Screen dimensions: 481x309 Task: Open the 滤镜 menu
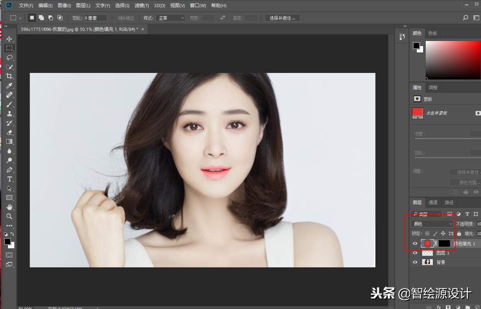tap(141, 5)
